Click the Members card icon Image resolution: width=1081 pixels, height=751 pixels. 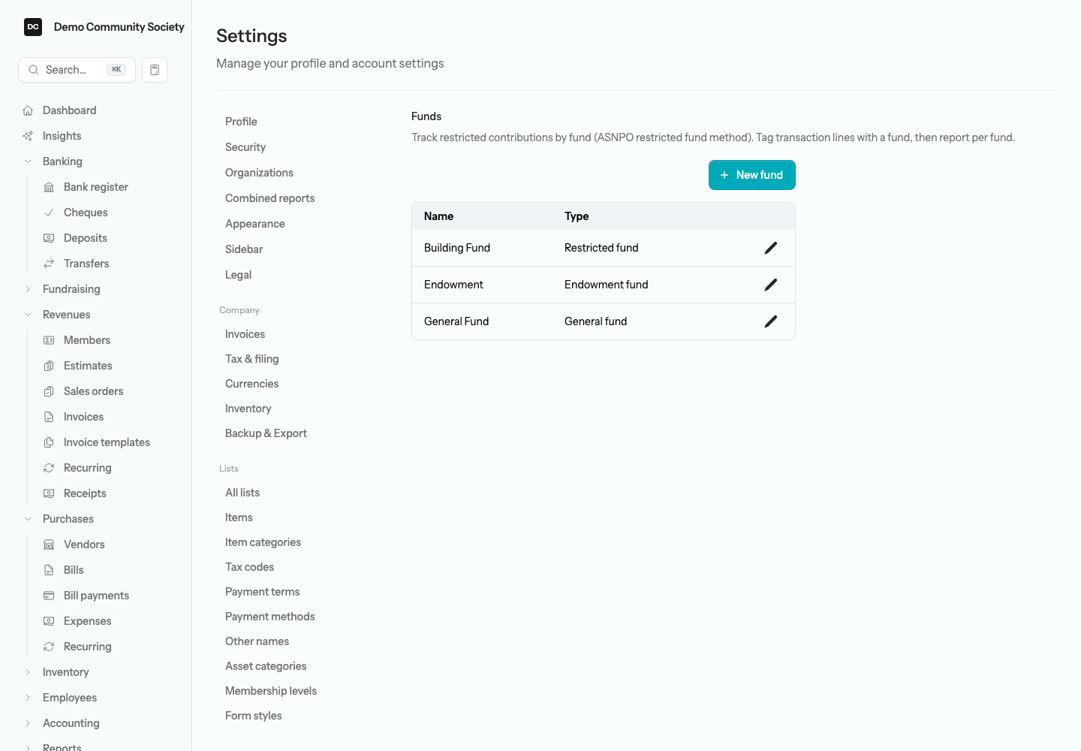[49, 340]
